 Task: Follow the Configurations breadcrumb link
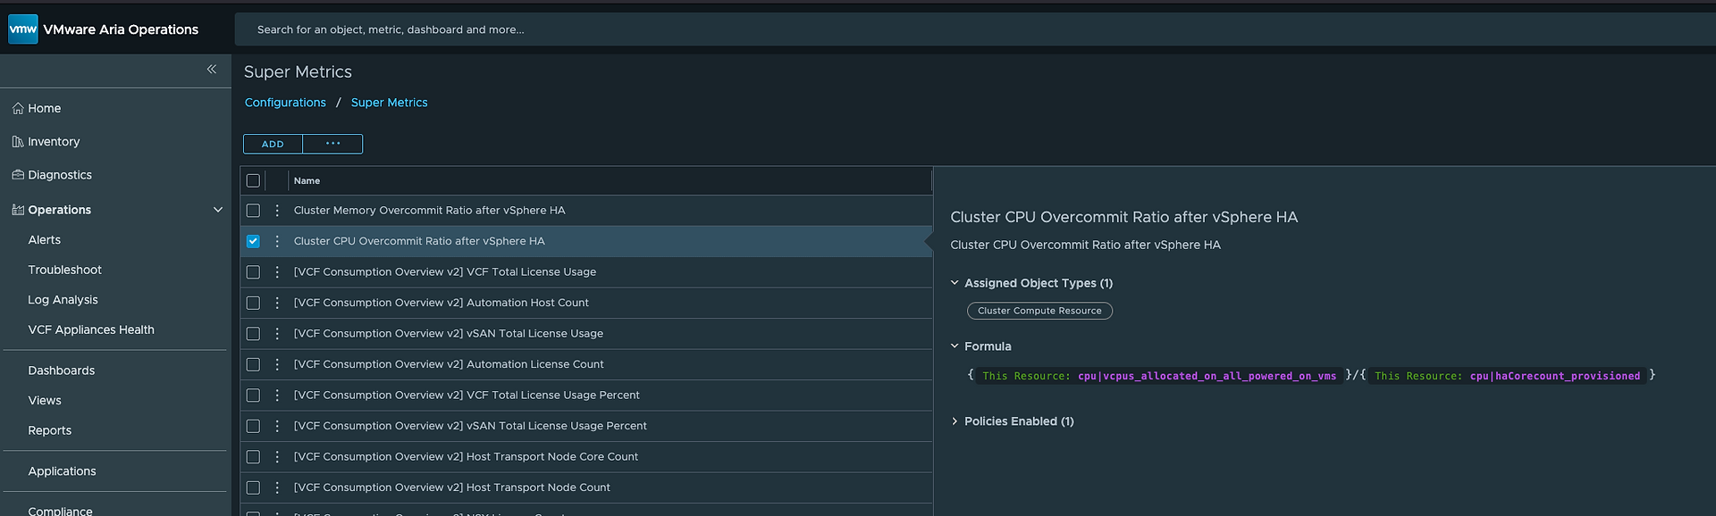285,103
